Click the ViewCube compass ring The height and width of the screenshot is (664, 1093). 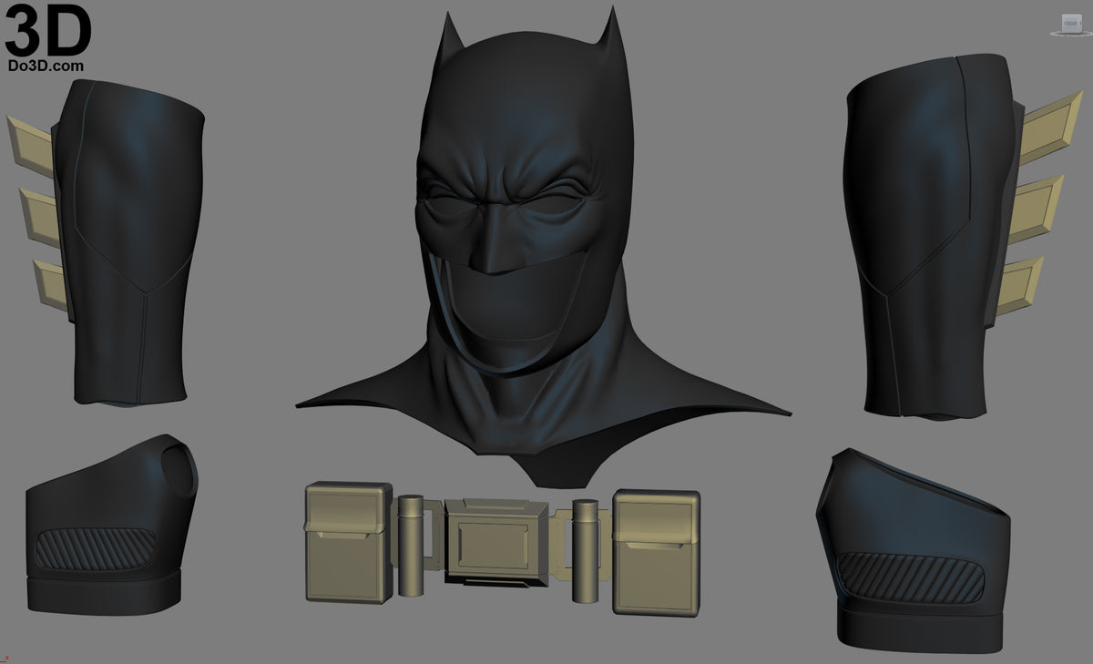pyautogui.click(x=1070, y=36)
